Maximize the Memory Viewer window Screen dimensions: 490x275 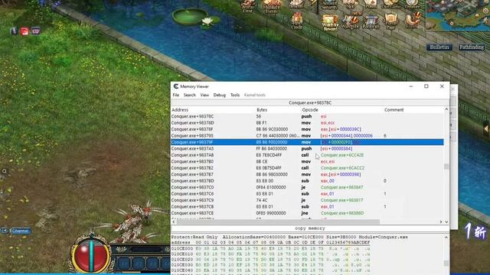click(x=426, y=86)
